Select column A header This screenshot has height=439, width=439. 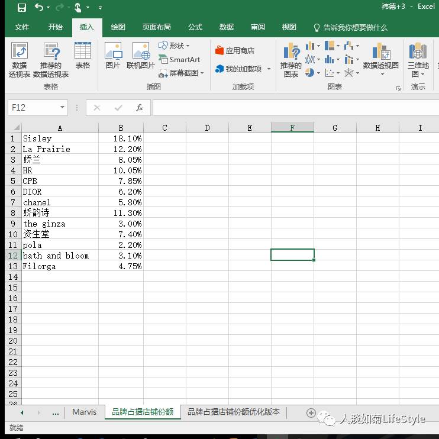point(60,128)
